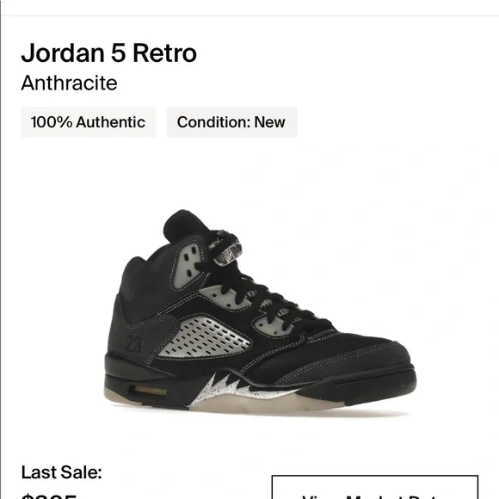Click the 23 embroidery on shoe heel
The width and height of the screenshot is (499, 499).
[x=134, y=343]
